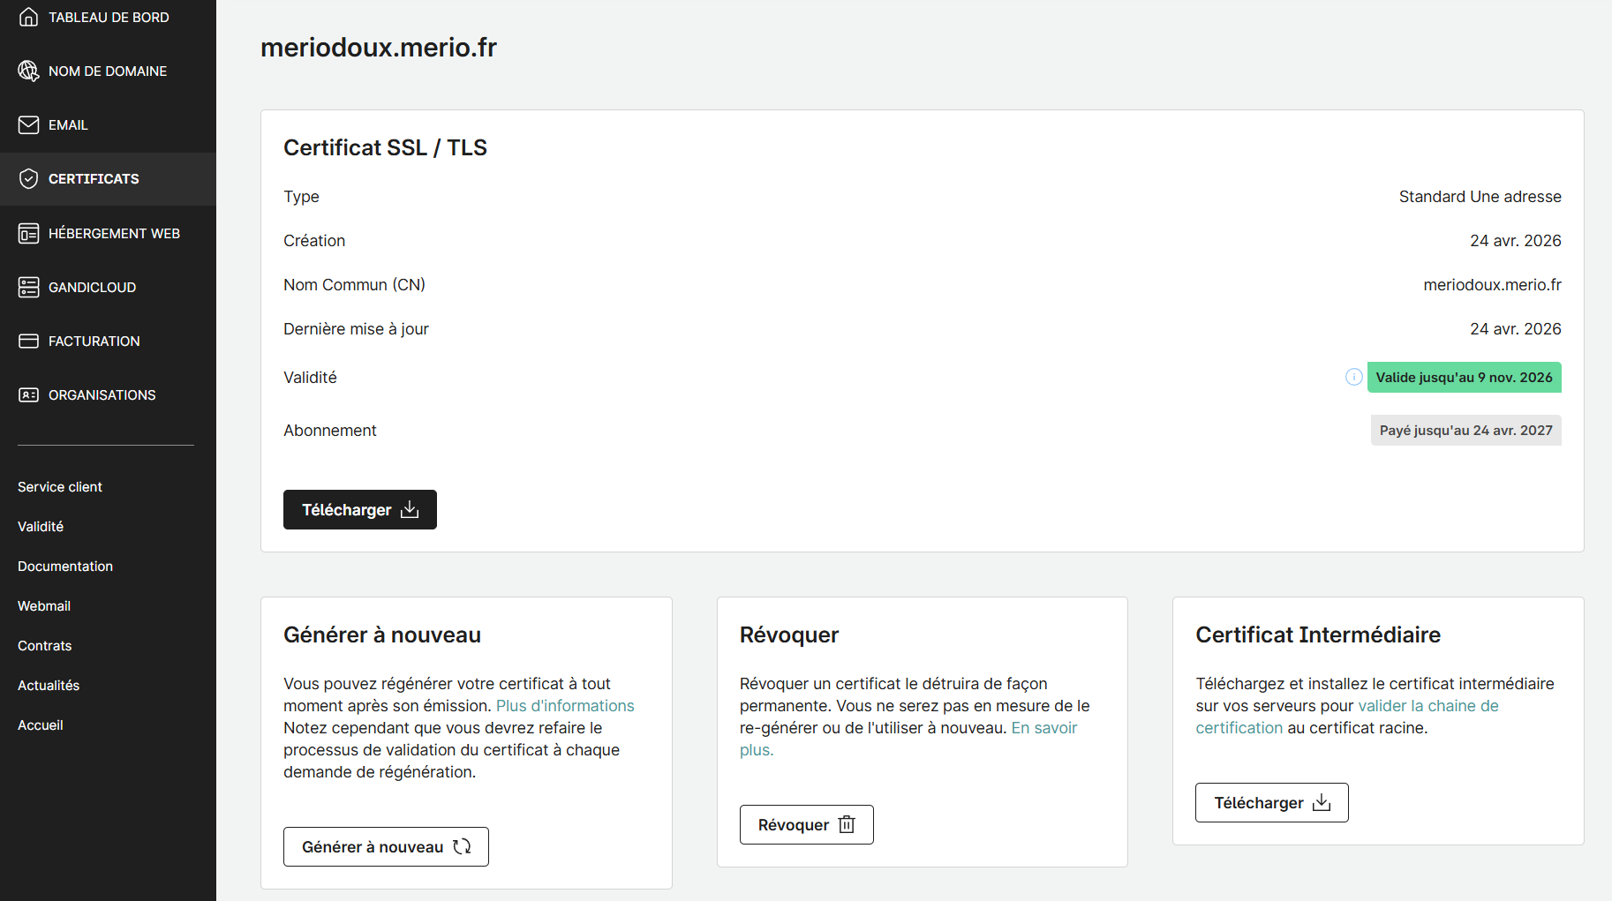
Task: Click the Email envelope icon
Action: pos(28,125)
